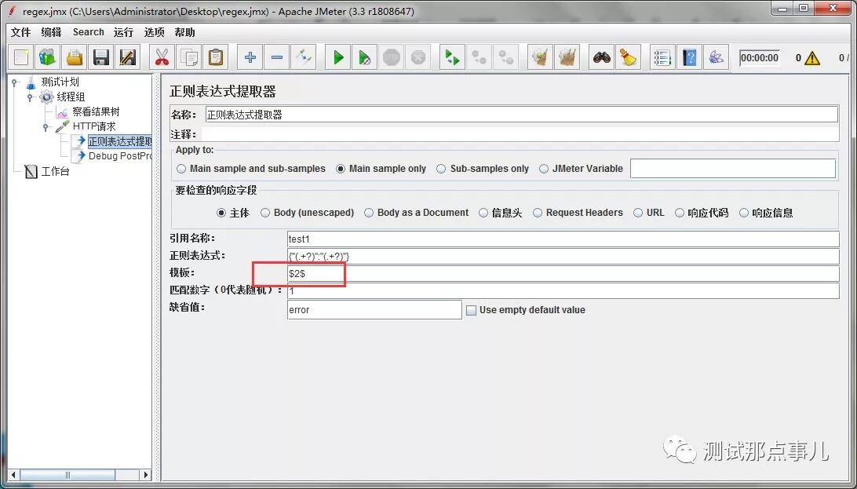The height and width of the screenshot is (489, 857).
Task: Click the JMeter Variable text field
Action: (733, 169)
